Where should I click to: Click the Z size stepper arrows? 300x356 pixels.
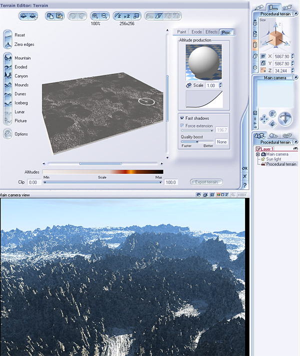click(292, 70)
